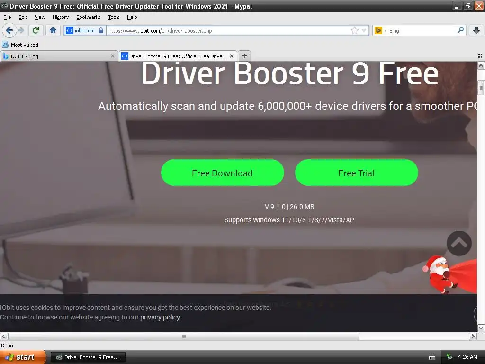Click the magnifier search icon
The height and width of the screenshot is (364, 485).
(x=460, y=30)
